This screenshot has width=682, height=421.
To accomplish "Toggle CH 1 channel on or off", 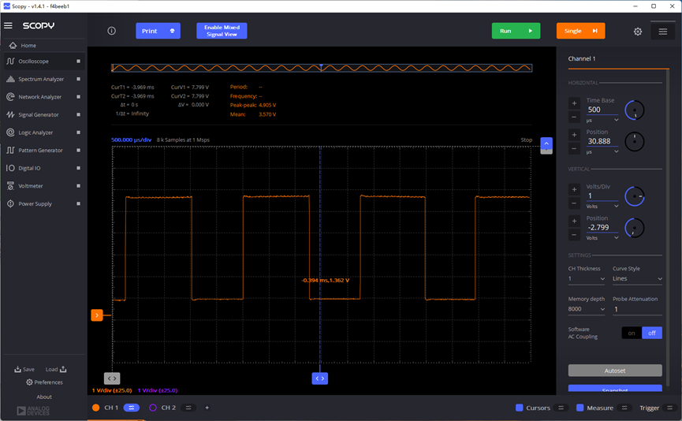I will pyautogui.click(x=95, y=408).
